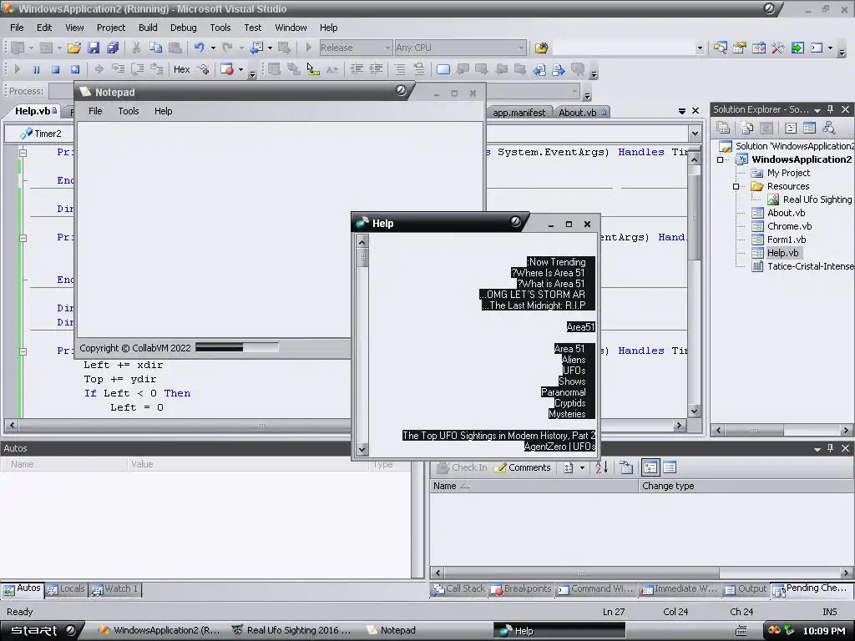Open the Release configuration dropdown
Screen dimensions: 855x641
387,48
